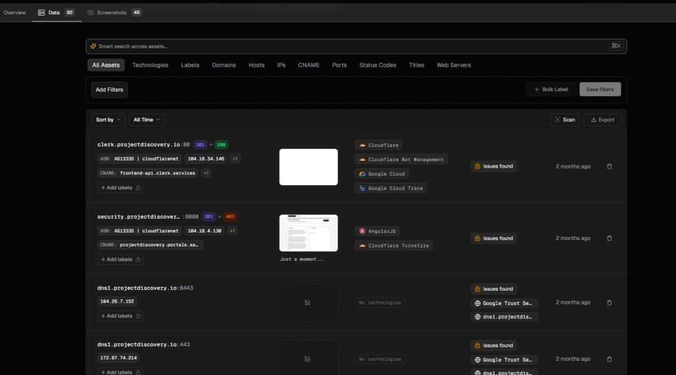676x375 pixels.
Task: Open dns1.projectdiscovery.io:443 asset
Action: coord(143,344)
